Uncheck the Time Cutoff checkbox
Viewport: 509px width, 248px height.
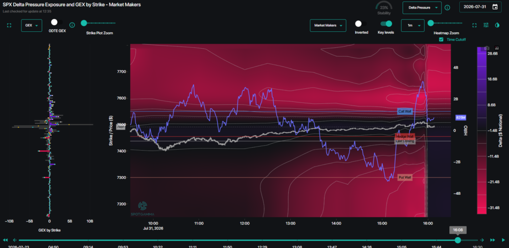coord(441,39)
